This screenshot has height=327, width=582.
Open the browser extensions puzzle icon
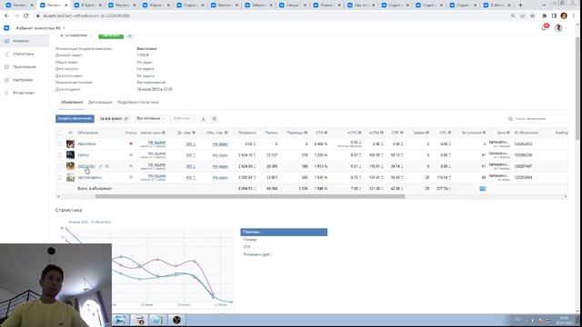pyautogui.click(x=544, y=16)
